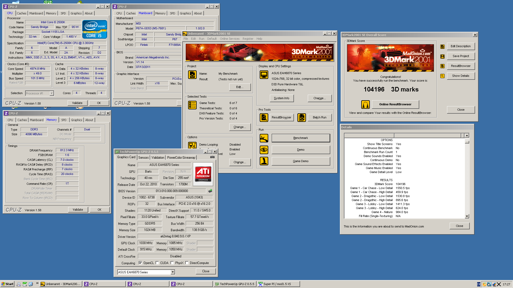Click the GPU-Z screenshot camera icon
Screen dimensions: 513x288
tap(212, 157)
